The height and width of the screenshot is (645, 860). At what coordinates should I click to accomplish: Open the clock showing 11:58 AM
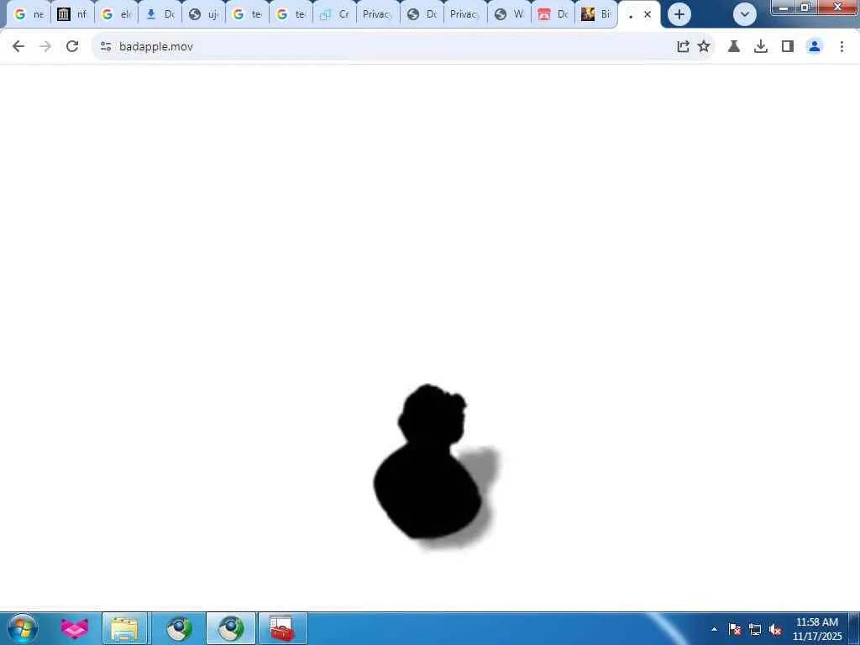[x=816, y=629]
